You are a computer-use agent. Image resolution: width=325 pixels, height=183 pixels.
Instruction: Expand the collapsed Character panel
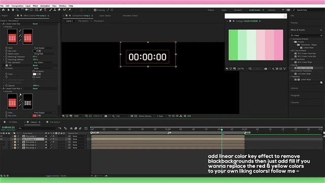tap(295, 103)
